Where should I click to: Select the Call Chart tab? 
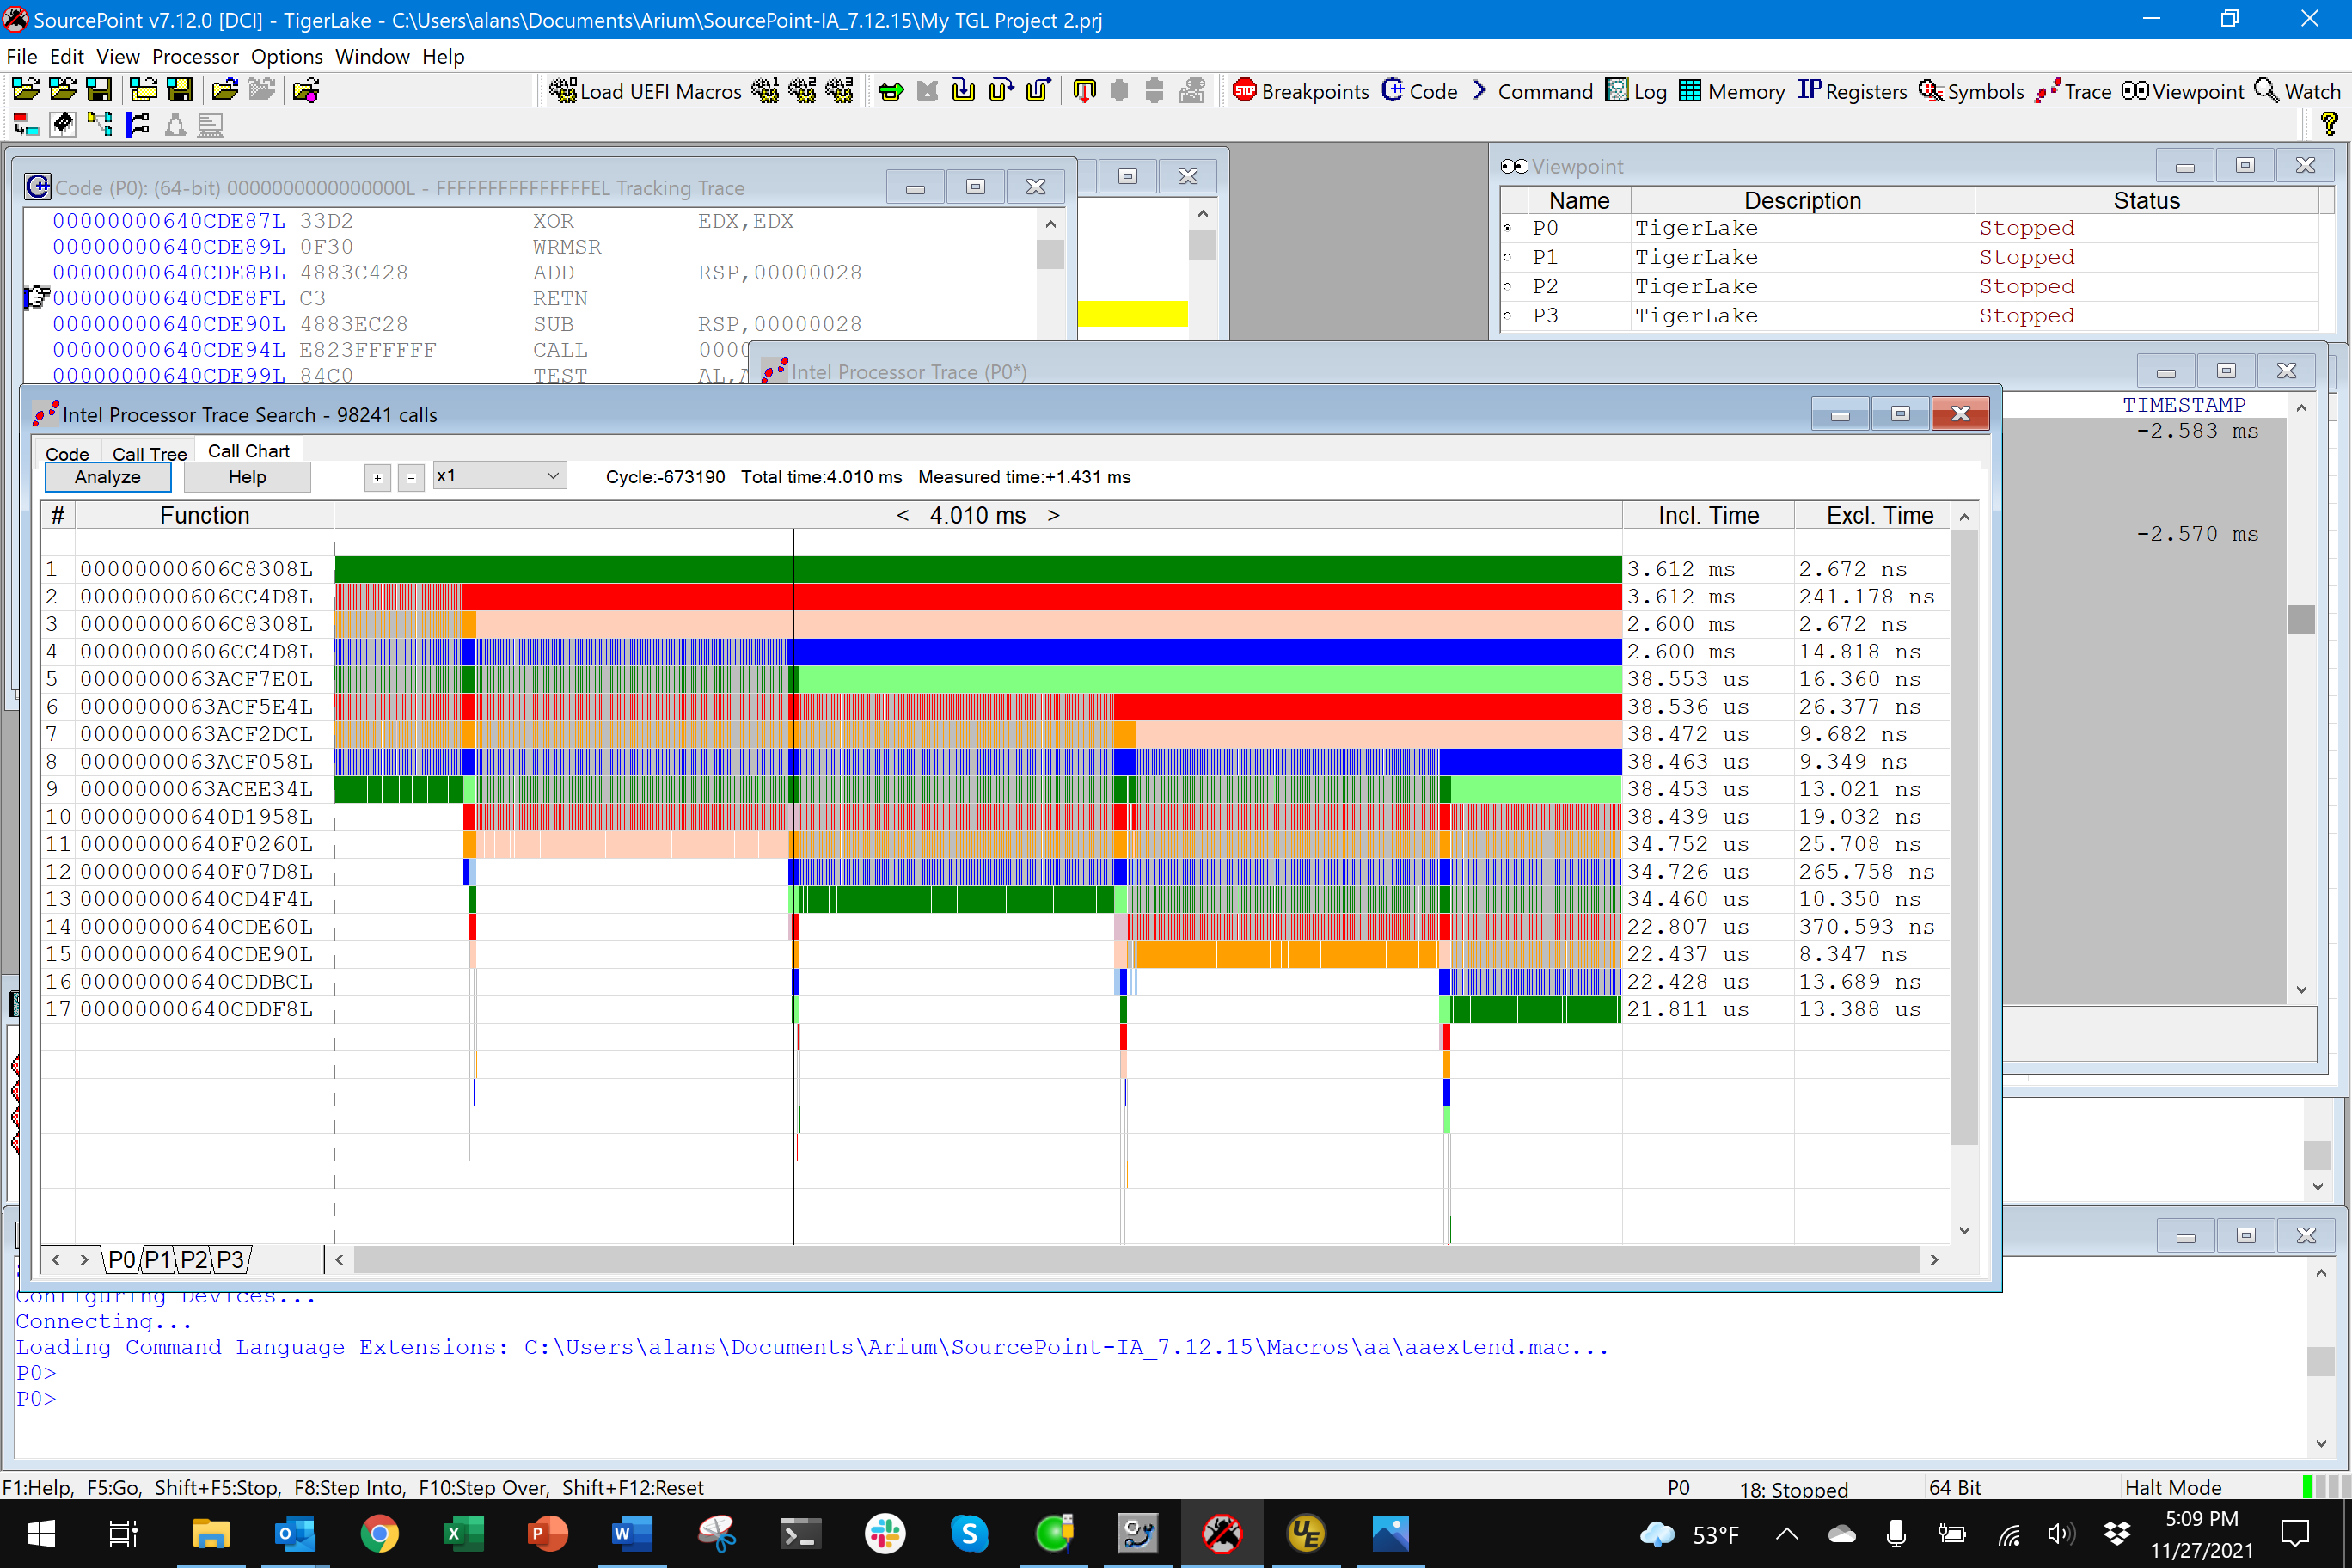pos(248,451)
